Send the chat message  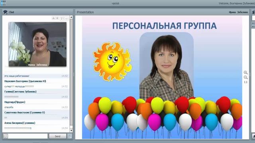[57, 136]
